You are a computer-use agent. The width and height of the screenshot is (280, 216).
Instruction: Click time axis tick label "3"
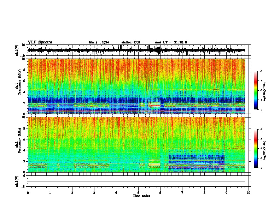[x=94, y=193]
